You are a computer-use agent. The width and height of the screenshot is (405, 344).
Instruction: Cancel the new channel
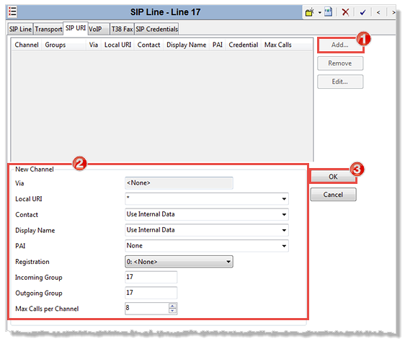pos(333,195)
